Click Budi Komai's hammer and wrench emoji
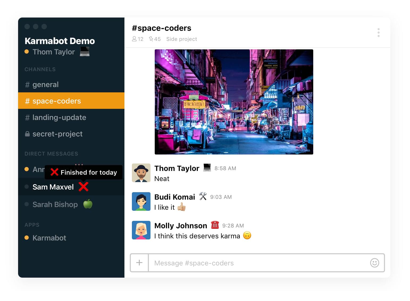This screenshot has width=410, height=301. click(203, 197)
